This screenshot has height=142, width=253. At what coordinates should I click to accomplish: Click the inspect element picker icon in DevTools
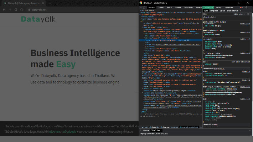click(x=141, y=7)
